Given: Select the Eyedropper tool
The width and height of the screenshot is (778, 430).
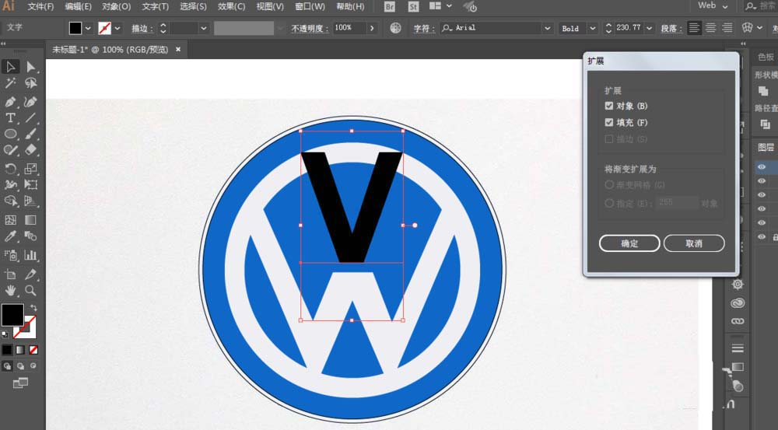Looking at the screenshot, I should point(11,236).
